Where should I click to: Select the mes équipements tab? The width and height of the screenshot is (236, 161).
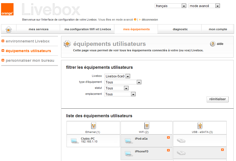[136, 29]
